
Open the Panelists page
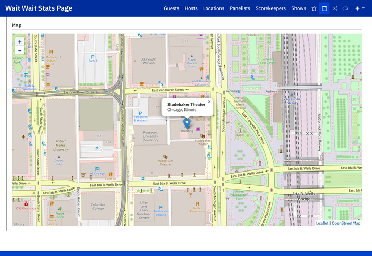click(240, 8)
